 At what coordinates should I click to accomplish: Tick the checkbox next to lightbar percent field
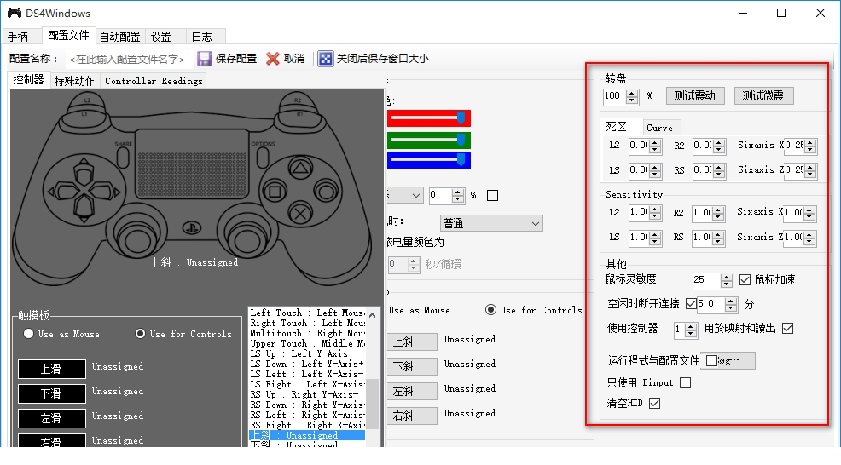[492, 196]
